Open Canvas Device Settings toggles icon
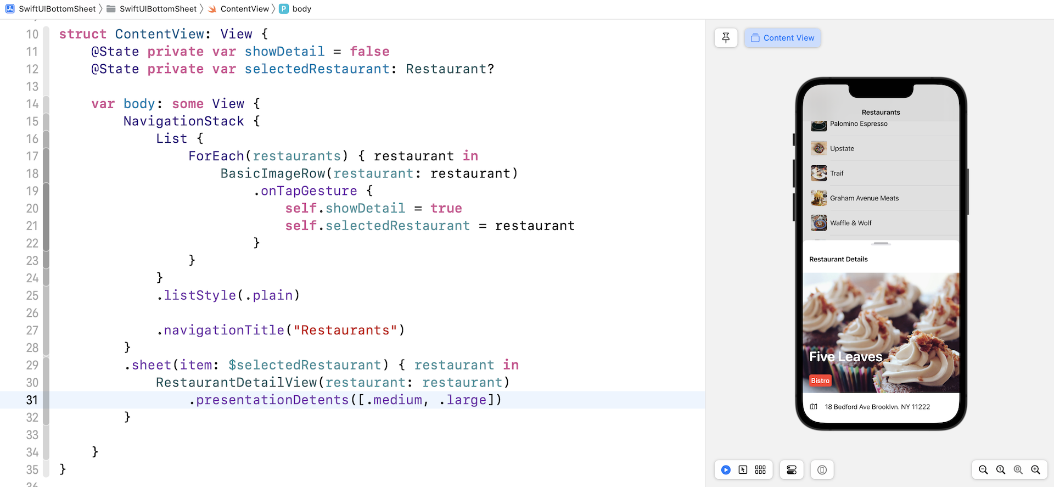Image resolution: width=1054 pixels, height=487 pixels. [792, 470]
